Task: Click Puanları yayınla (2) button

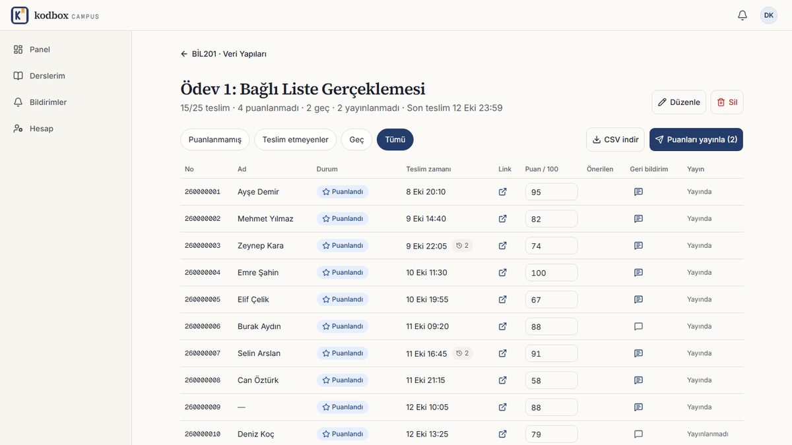Action: pos(696,140)
